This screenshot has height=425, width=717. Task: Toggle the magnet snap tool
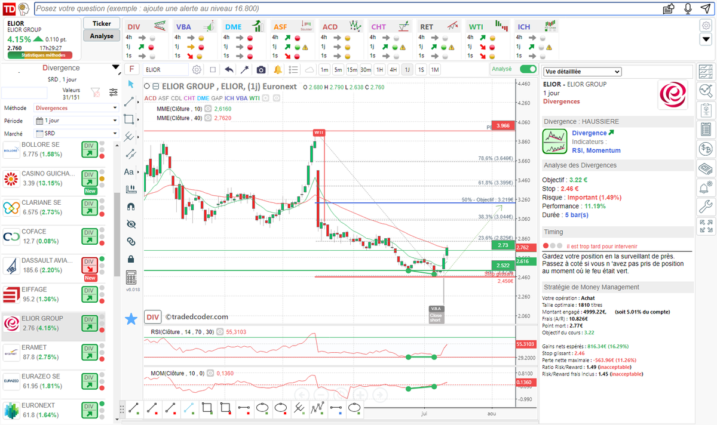(x=131, y=207)
